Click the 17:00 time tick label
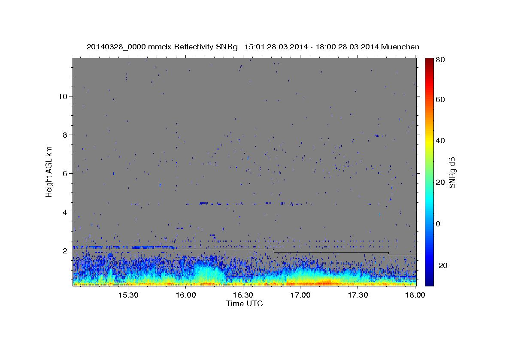This screenshot has height=343, width=515. [x=300, y=295]
